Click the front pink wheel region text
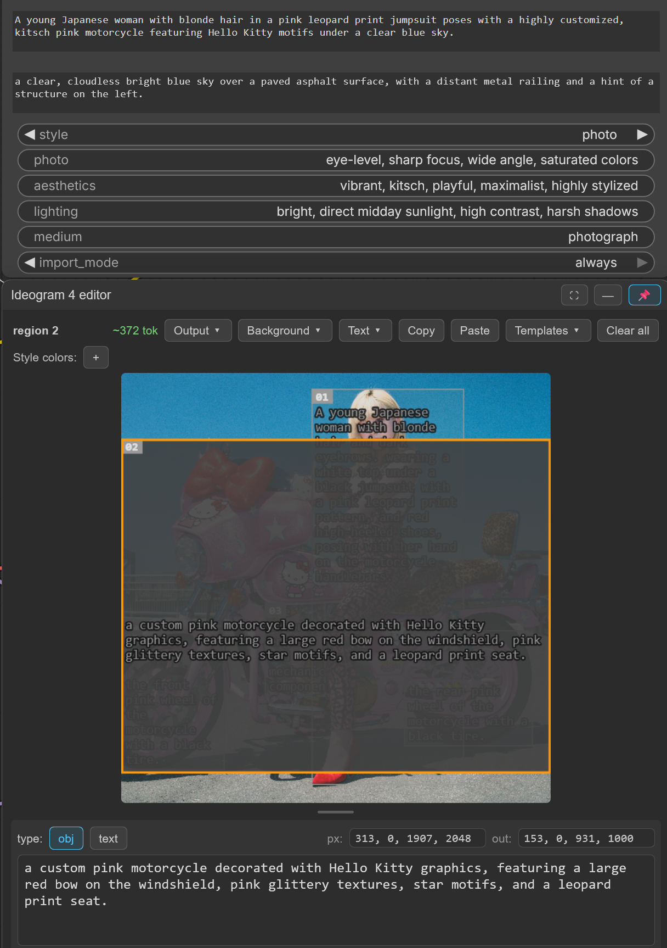The width and height of the screenshot is (667, 948). click(169, 722)
